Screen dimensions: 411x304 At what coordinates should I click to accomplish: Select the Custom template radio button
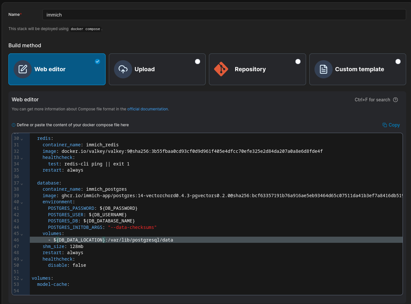click(x=398, y=62)
